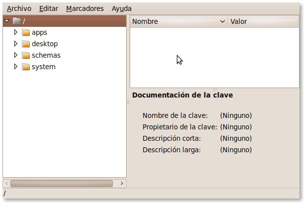Viewport: 304px width, 203px height.
Task: Click the divider handle between tree and list
Action: (128, 101)
